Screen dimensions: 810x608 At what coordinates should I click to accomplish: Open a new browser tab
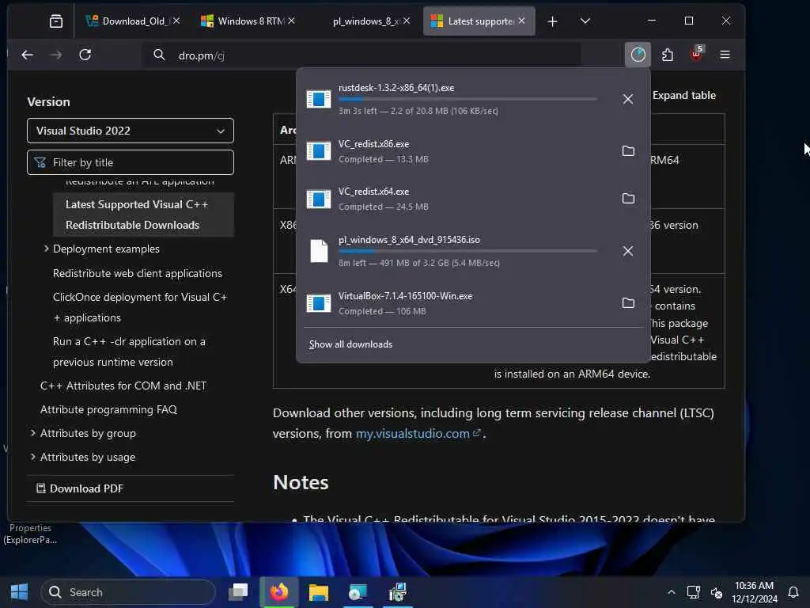tap(552, 21)
